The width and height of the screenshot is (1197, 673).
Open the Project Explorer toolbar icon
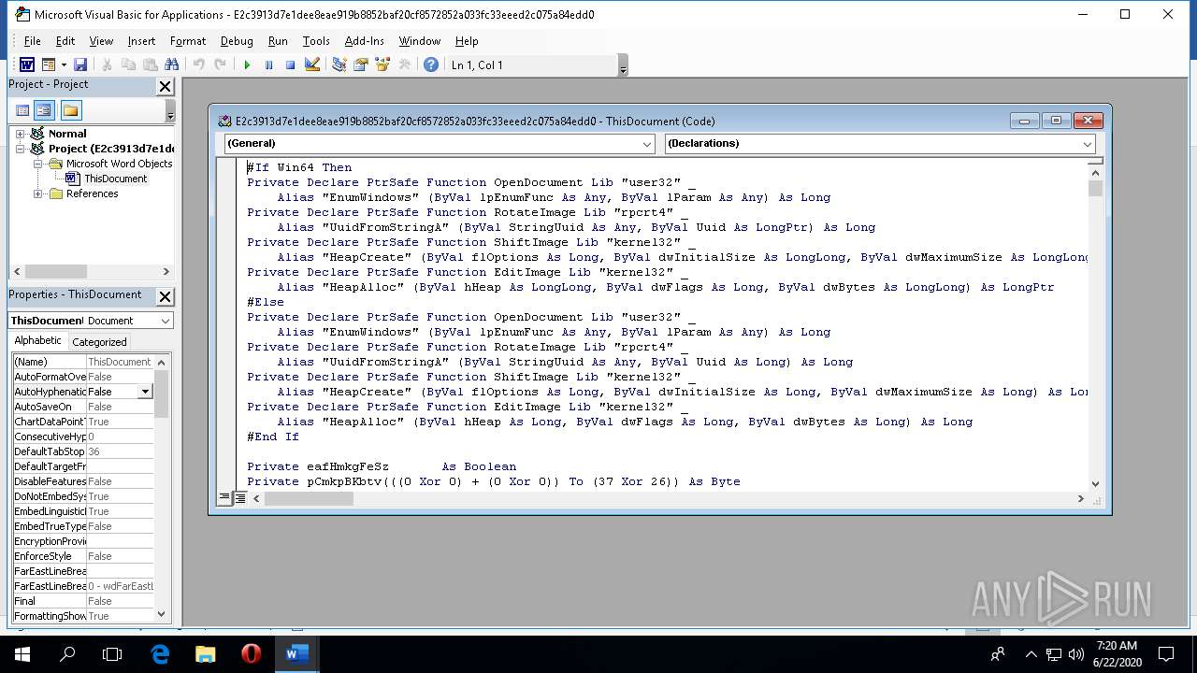tap(339, 64)
